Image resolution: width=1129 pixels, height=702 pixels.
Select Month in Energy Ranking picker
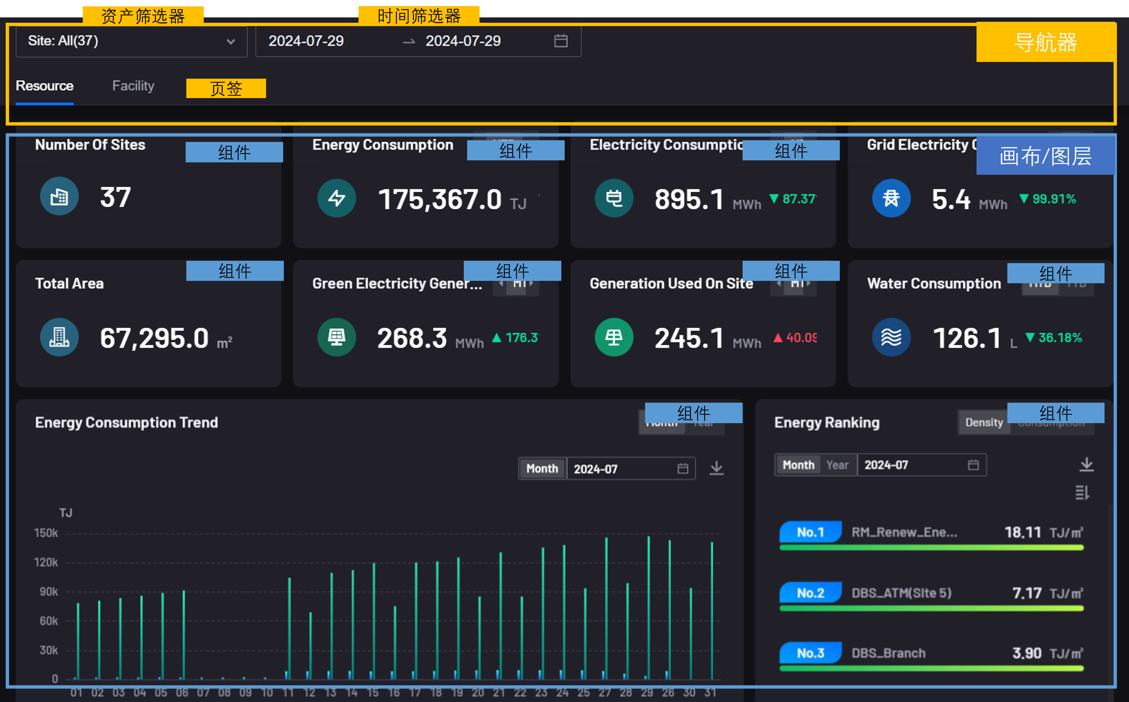point(799,465)
